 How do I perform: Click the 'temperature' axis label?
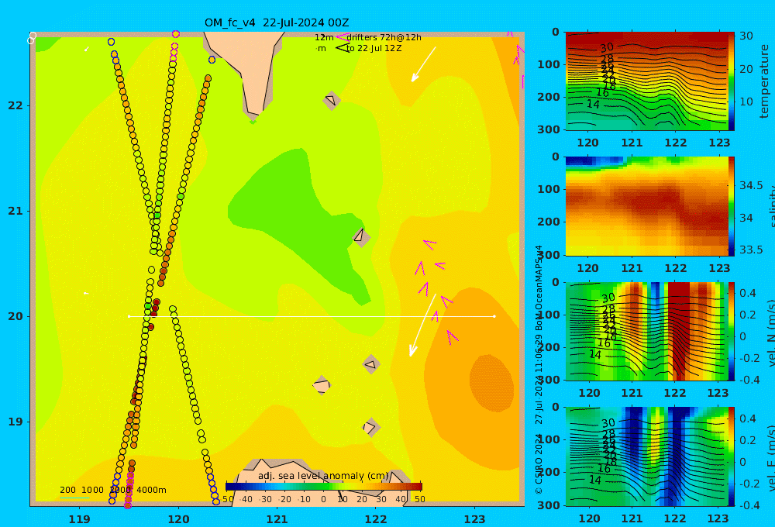765,81
